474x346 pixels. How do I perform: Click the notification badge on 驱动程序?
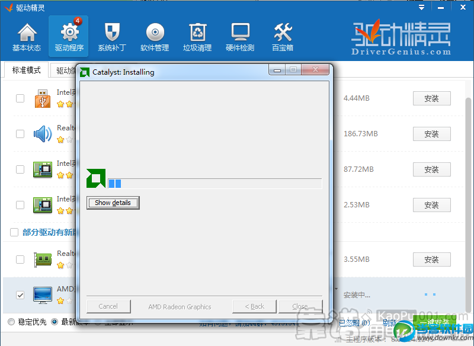(x=78, y=21)
